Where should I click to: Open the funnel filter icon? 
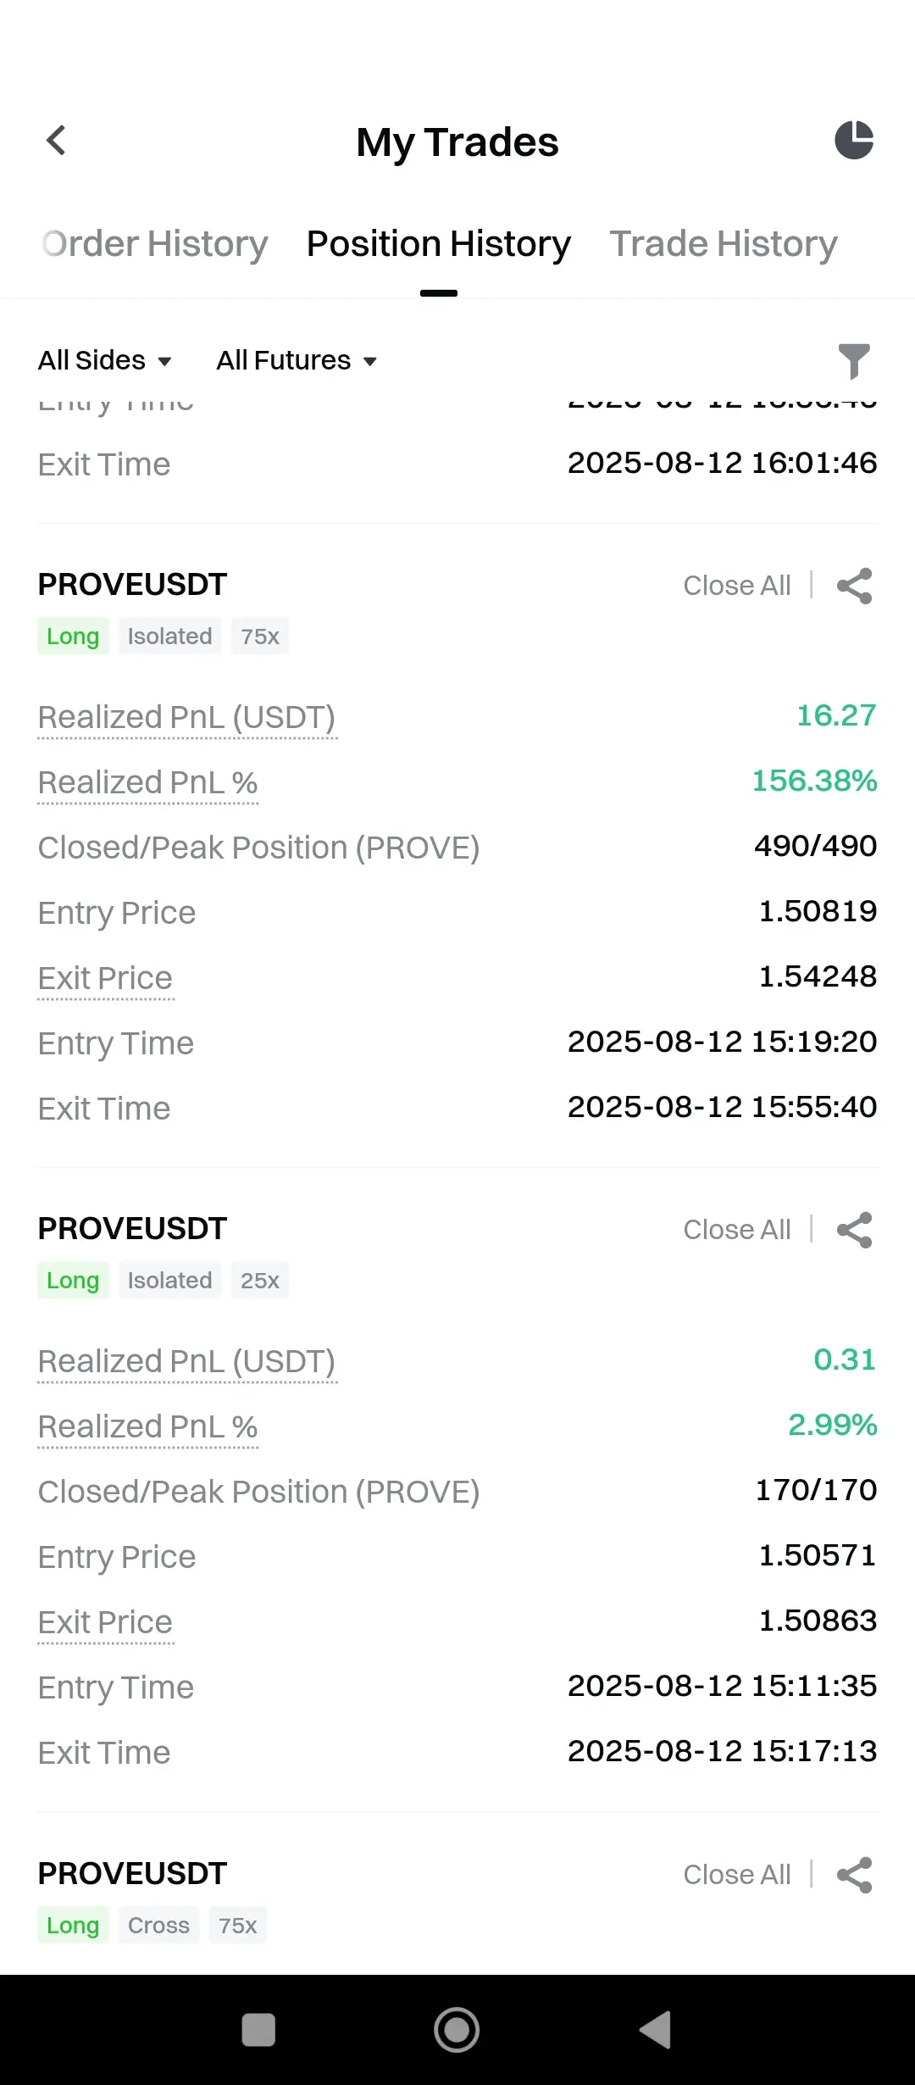click(854, 361)
